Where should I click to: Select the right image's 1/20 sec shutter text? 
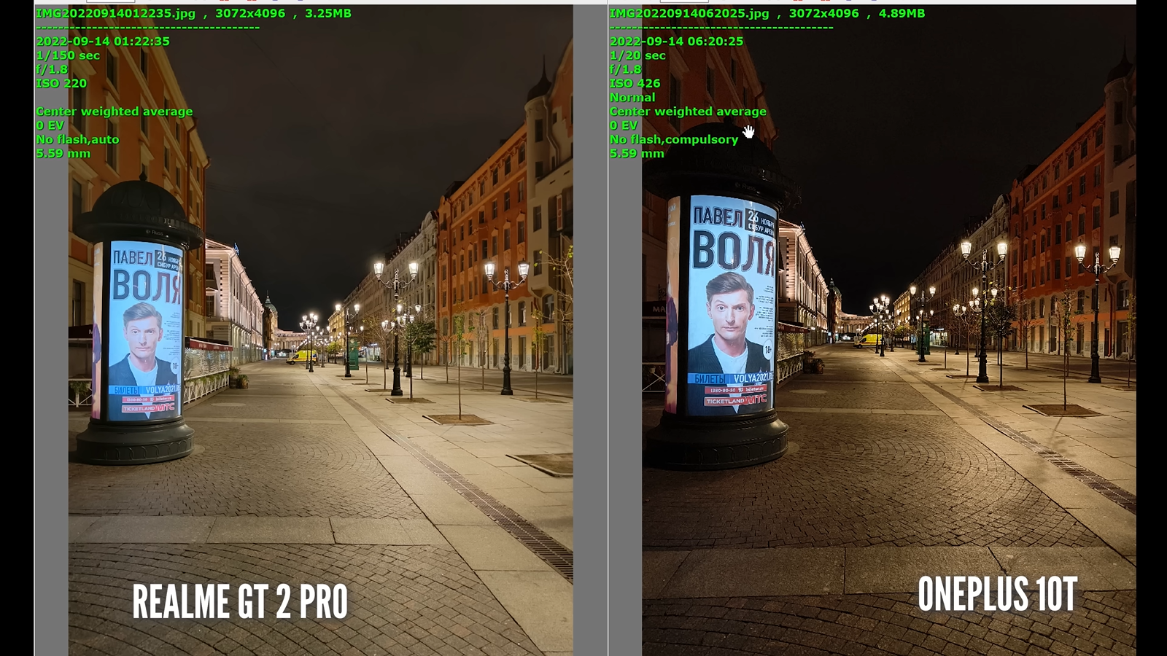[x=637, y=55]
